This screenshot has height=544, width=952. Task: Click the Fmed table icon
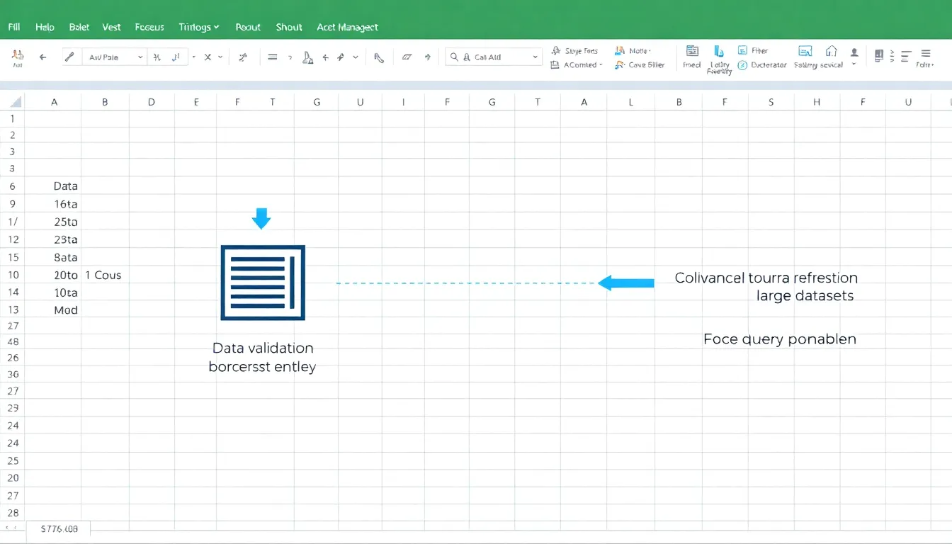pyautogui.click(x=692, y=51)
